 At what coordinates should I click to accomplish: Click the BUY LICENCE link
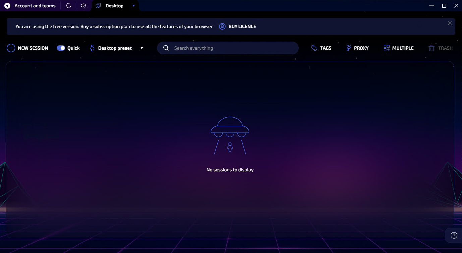(x=242, y=26)
